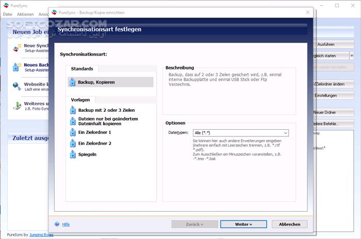Click the Weiteres icon in main window
The height and width of the screenshot is (239, 361).
(17, 106)
